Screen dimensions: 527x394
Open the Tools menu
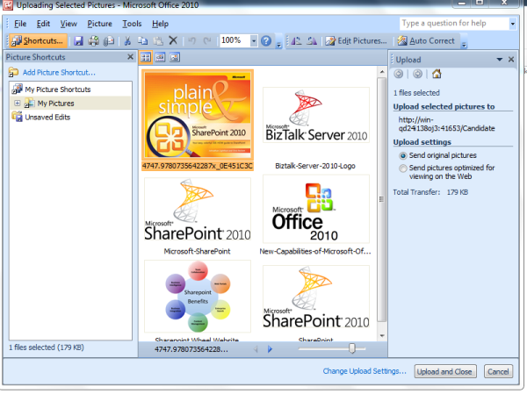click(x=132, y=24)
